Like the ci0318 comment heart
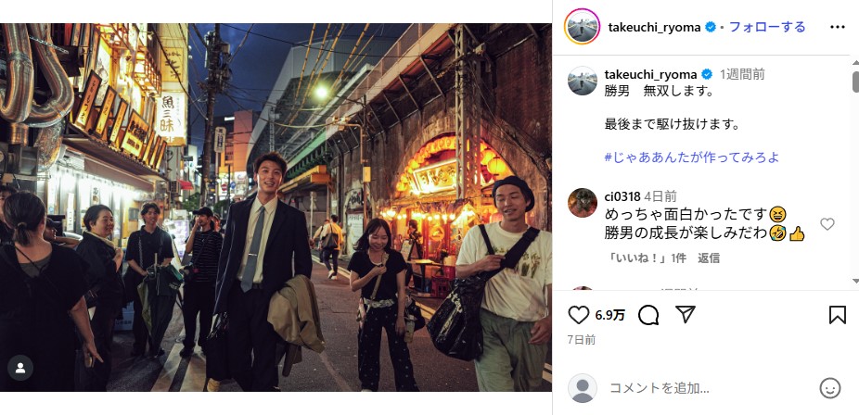Screen dimensions: 859x415 pos(827,223)
